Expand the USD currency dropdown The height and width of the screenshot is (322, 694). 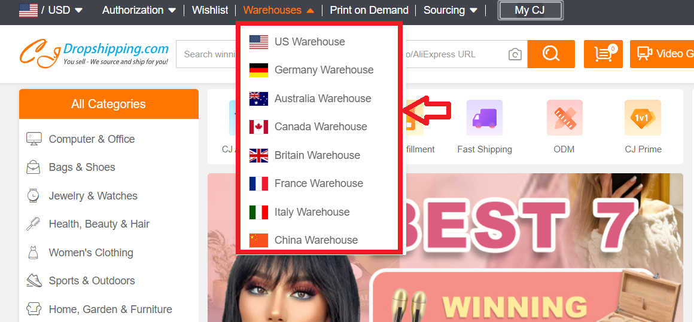[x=50, y=10]
